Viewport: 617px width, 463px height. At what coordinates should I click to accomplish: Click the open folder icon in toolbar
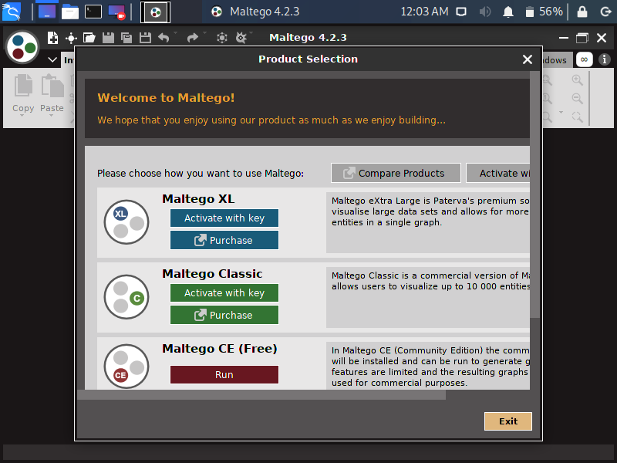(89, 38)
